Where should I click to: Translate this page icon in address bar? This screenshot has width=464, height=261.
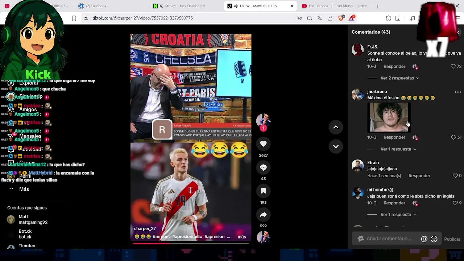pos(319,18)
